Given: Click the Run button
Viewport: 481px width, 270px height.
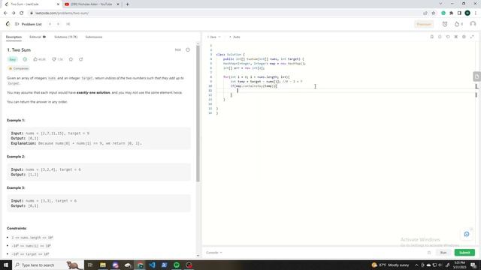Looking at the screenshot, I should click(443, 253).
